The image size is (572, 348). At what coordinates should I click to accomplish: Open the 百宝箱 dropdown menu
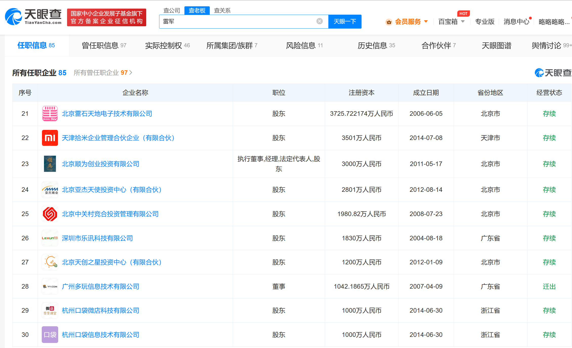[x=463, y=21]
